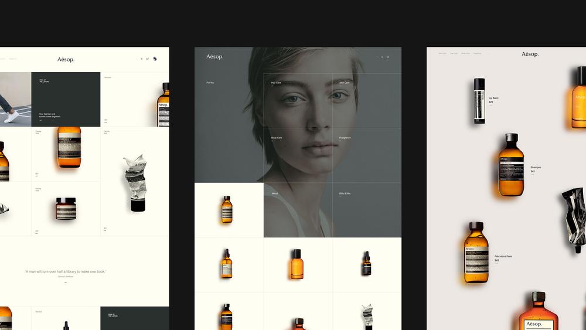Open the sneaker fashion photo tile

point(15,100)
